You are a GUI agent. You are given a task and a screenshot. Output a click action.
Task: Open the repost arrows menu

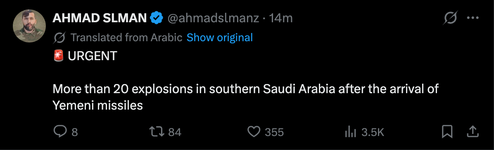point(157,132)
